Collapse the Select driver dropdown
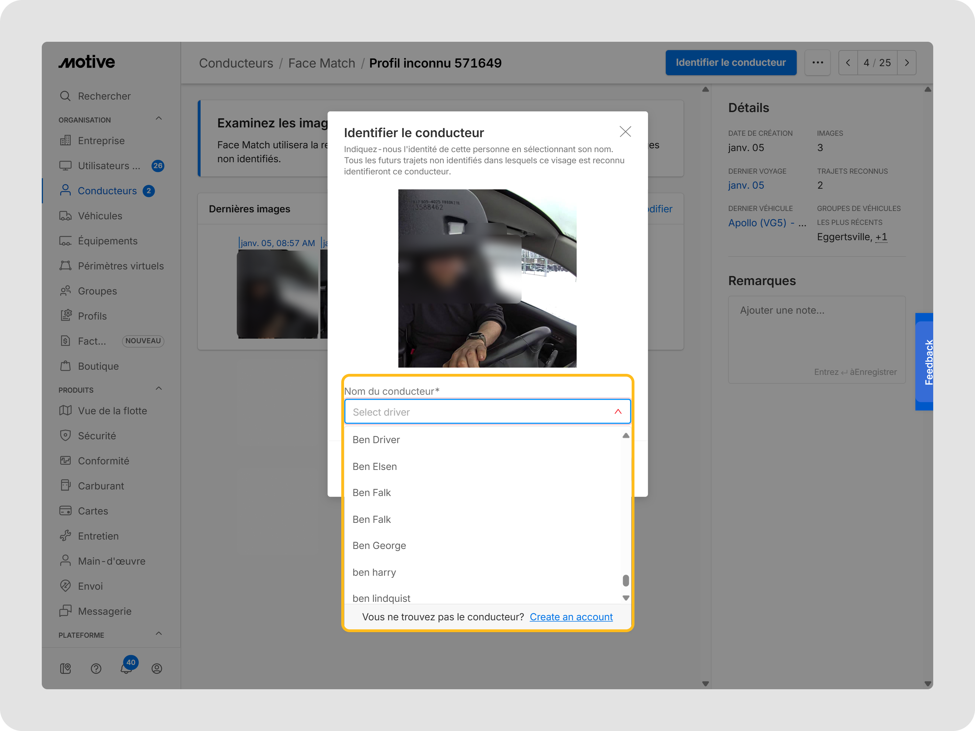This screenshot has height=731, width=975. (618, 411)
